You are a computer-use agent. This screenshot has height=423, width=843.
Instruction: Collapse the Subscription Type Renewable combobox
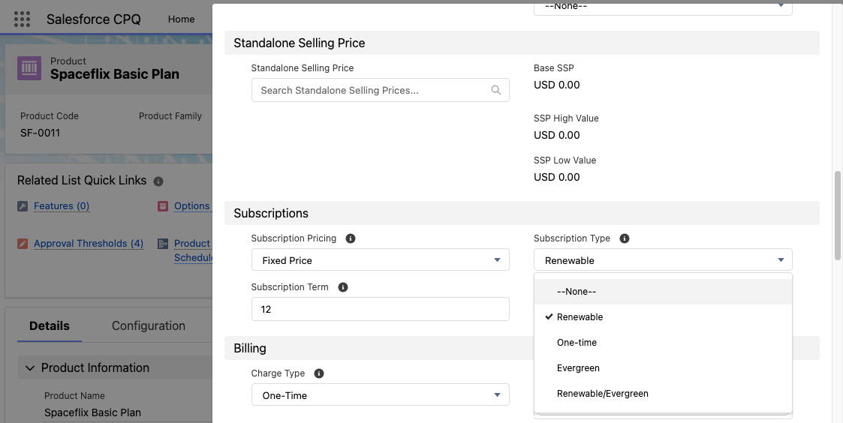pos(662,260)
